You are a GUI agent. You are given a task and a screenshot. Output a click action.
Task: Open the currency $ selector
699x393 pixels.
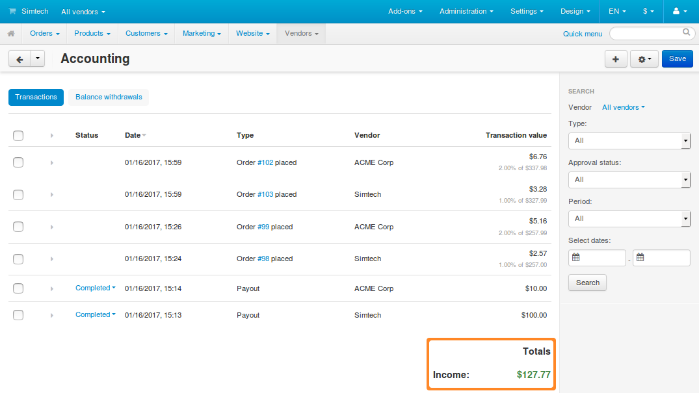point(648,12)
